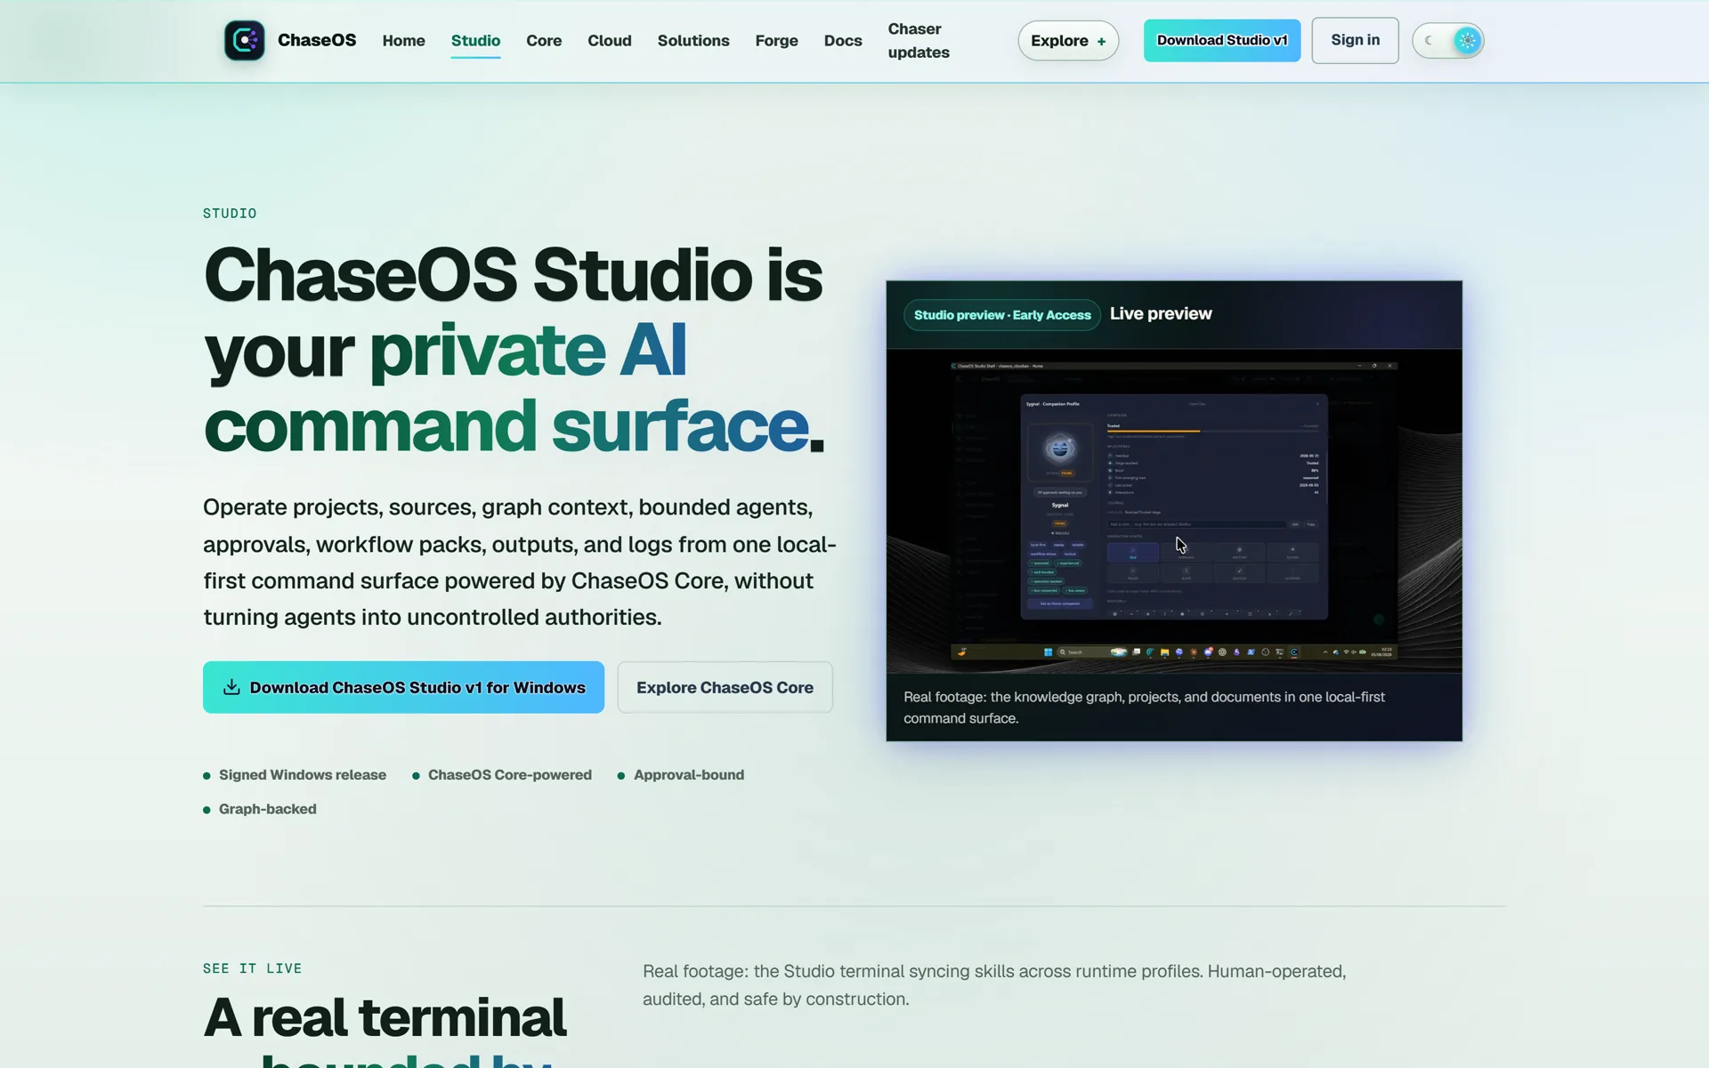Image resolution: width=1709 pixels, height=1068 pixels.
Task: Open the ChaseOS brand name link
Action: click(x=317, y=40)
